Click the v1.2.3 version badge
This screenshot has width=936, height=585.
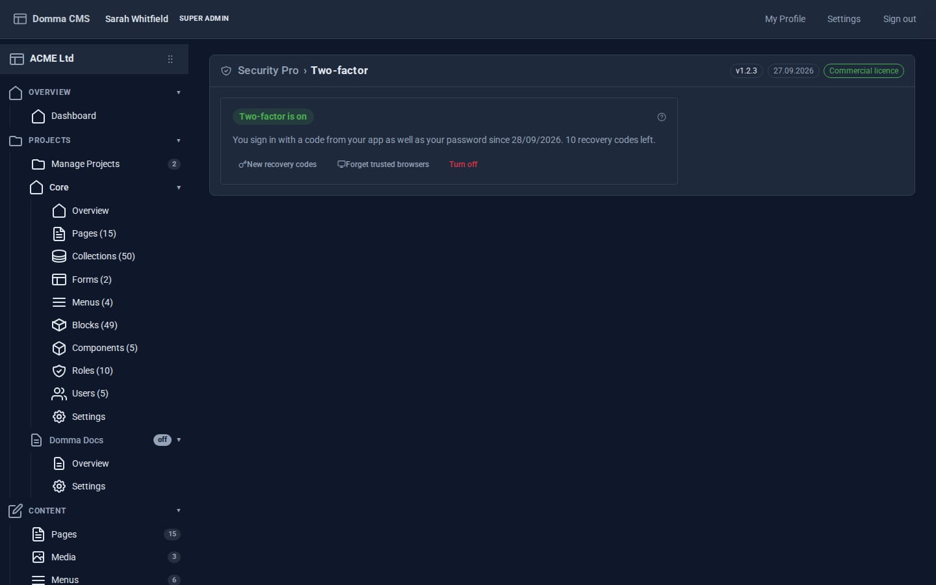point(746,71)
